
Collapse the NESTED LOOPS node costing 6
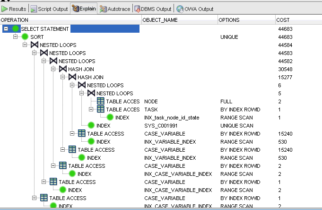click(x=72, y=85)
